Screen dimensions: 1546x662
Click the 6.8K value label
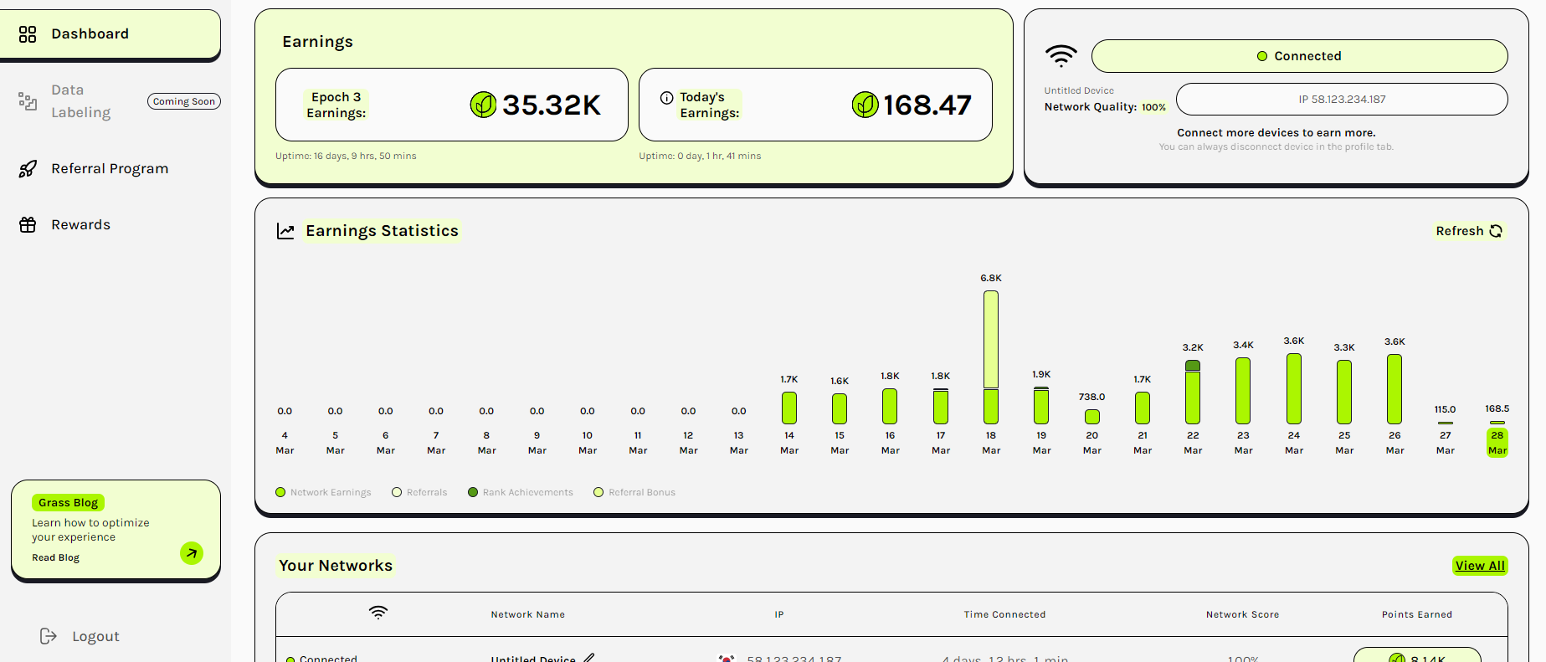pos(991,279)
